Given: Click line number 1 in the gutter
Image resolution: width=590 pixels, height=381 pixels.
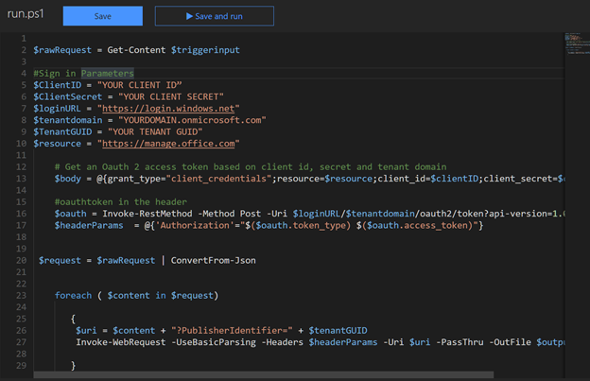Looking at the screenshot, I should pos(24,39).
